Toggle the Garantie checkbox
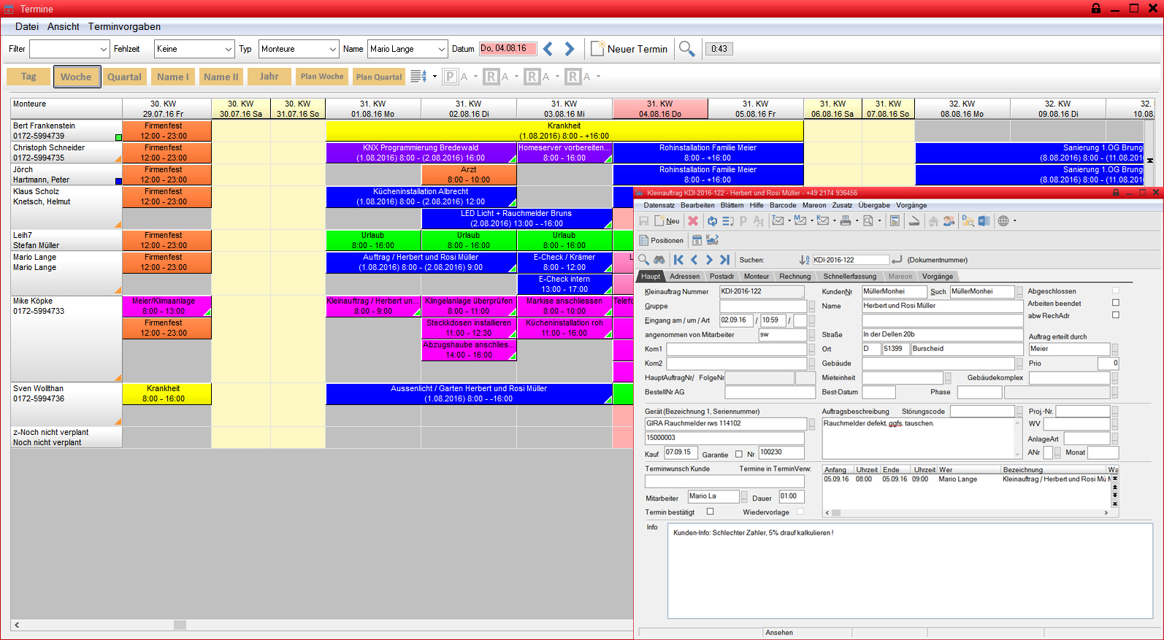Viewport: 1164px width, 640px height. pyautogui.click(x=738, y=454)
